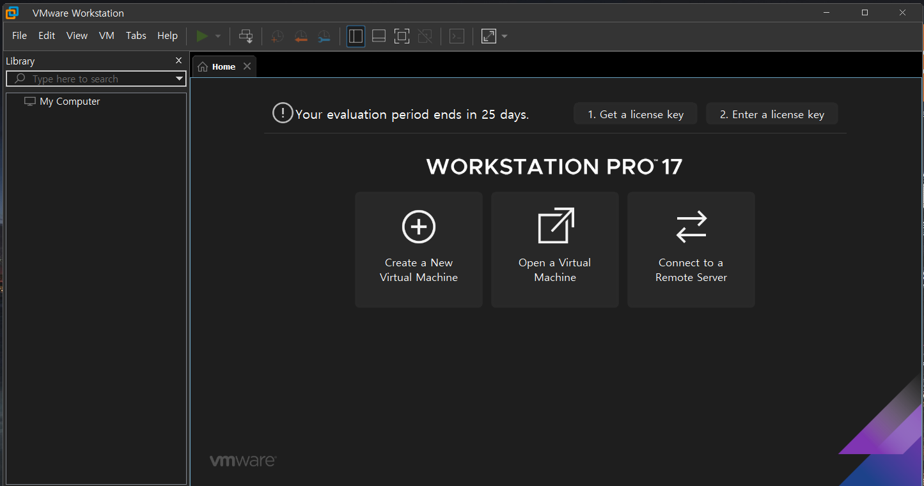Click the Enter Full Screen mode icon

click(x=402, y=36)
